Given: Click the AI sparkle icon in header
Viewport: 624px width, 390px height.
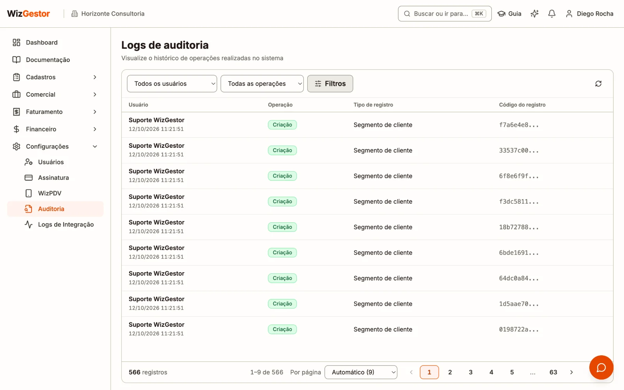Looking at the screenshot, I should tap(534, 14).
